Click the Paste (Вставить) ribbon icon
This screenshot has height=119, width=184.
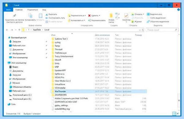[x=40, y=16]
